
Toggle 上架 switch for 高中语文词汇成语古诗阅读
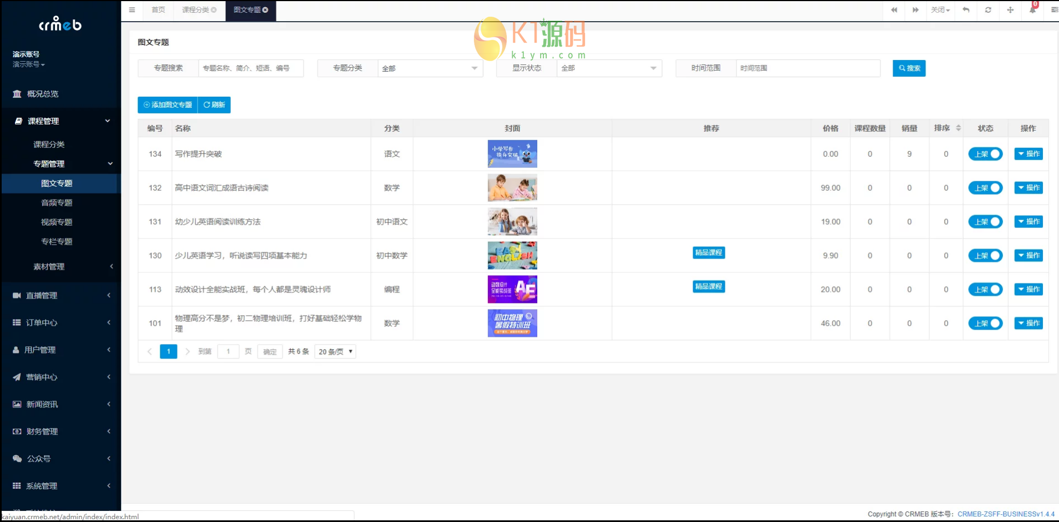(x=985, y=188)
